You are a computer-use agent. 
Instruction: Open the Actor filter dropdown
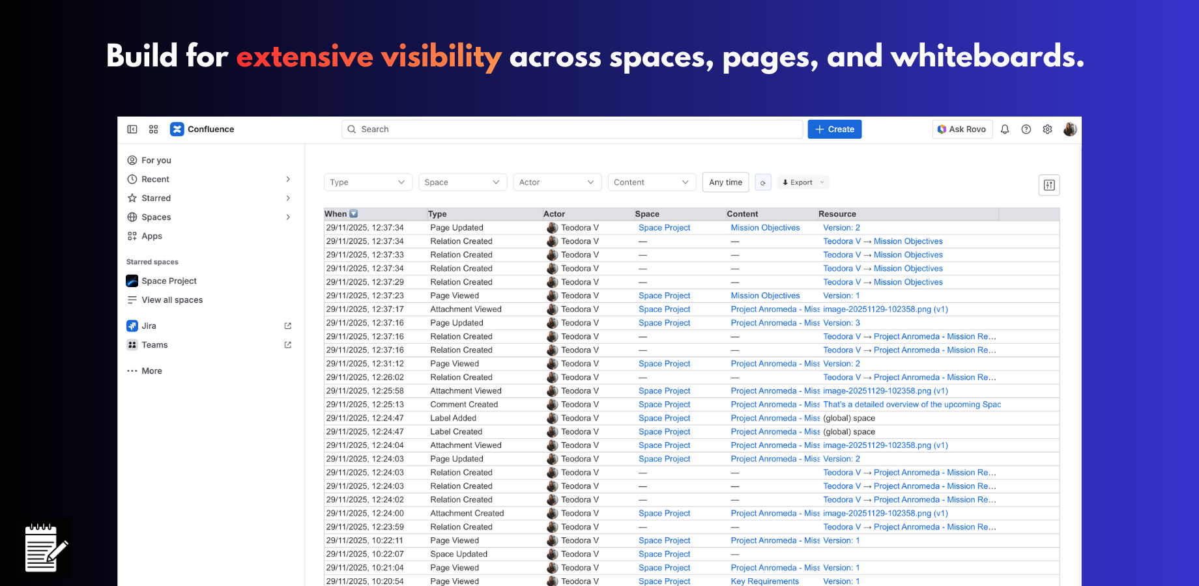tap(557, 182)
